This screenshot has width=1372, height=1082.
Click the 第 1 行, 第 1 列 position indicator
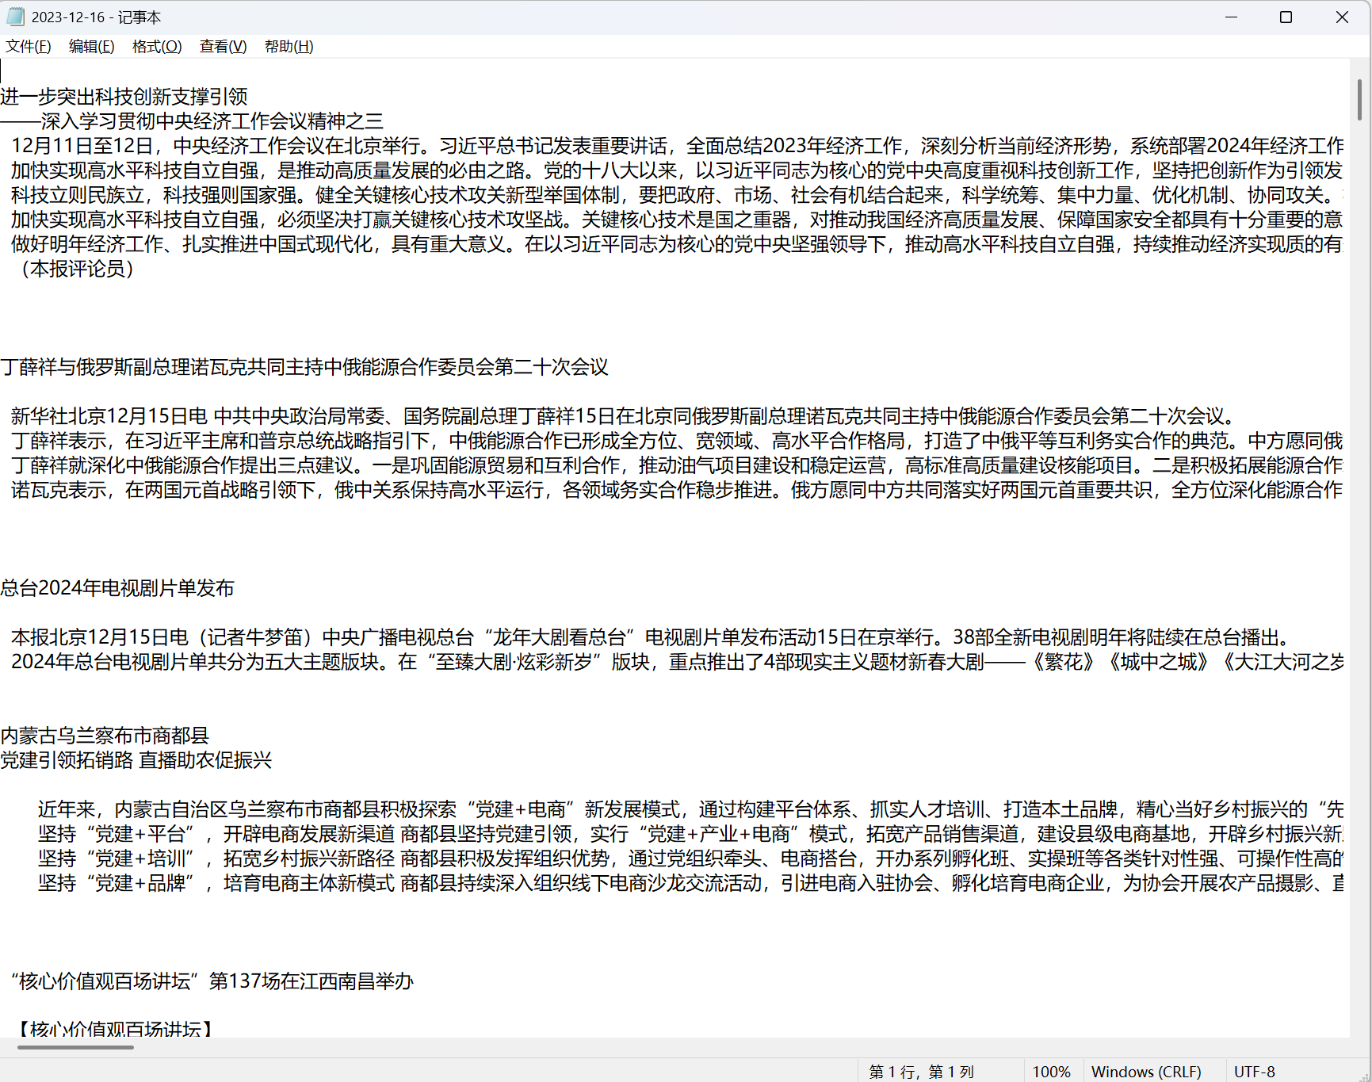[921, 1072]
